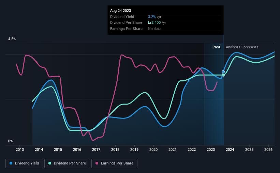Click the 2014 x-axis label
The image size is (280, 173).
(x=39, y=150)
